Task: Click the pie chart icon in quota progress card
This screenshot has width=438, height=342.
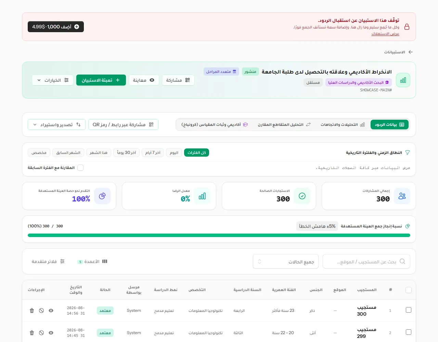Action: [x=102, y=196]
